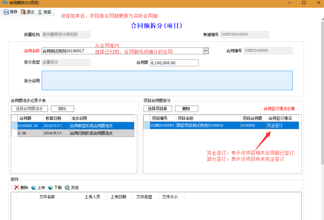The height and width of the screenshot is (220, 324).
Task: Click the Exit (退出) toolbar icon
Action: pyautogui.click(x=23, y=12)
